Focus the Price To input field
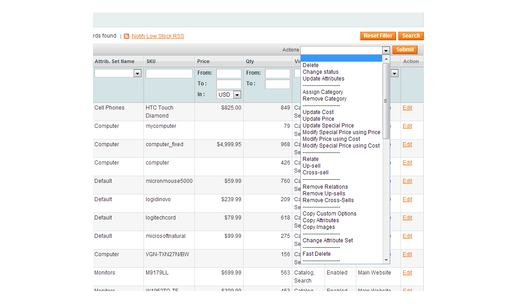Image resolution: width=523 pixels, height=304 pixels. click(x=229, y=84)
